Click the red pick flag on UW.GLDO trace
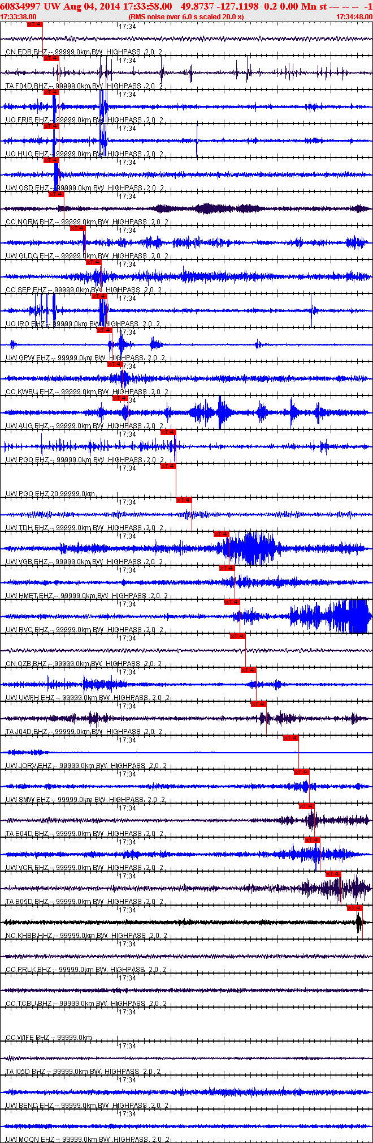Image resolution: width=373 pixels, height=1143 pixels. [77, 228]
